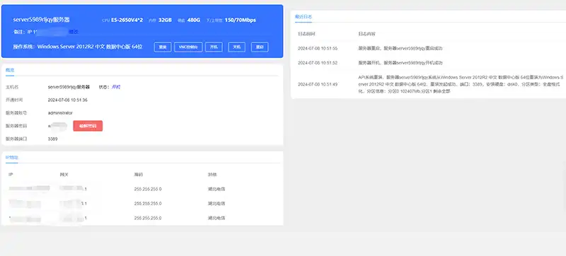566x256 pixels.
Task: Click the 网关 gateway column header
Action: pyautogui.click(x=64, y=175)
